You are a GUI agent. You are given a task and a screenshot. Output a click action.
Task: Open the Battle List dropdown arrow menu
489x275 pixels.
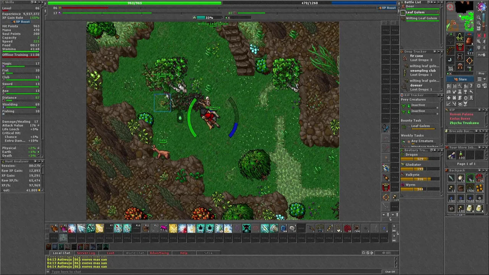pos(435,2)
